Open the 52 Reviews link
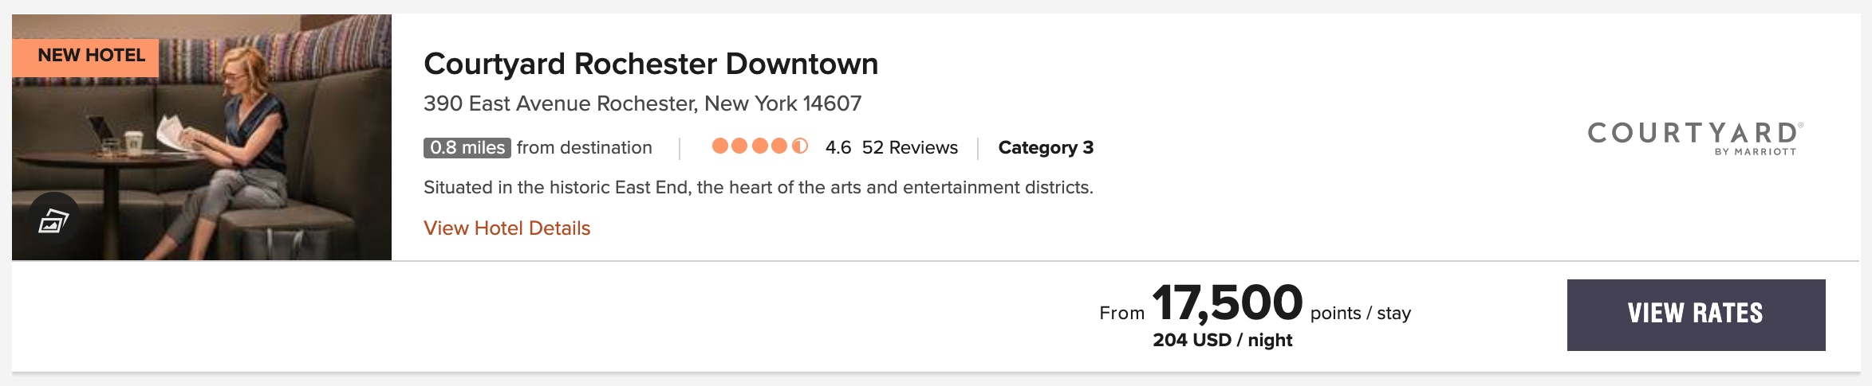Viewport: 1872px width, 386px height. (x=909, y=148)
